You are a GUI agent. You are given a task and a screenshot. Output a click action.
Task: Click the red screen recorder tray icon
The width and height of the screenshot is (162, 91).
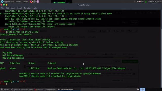tap(140, 2)
